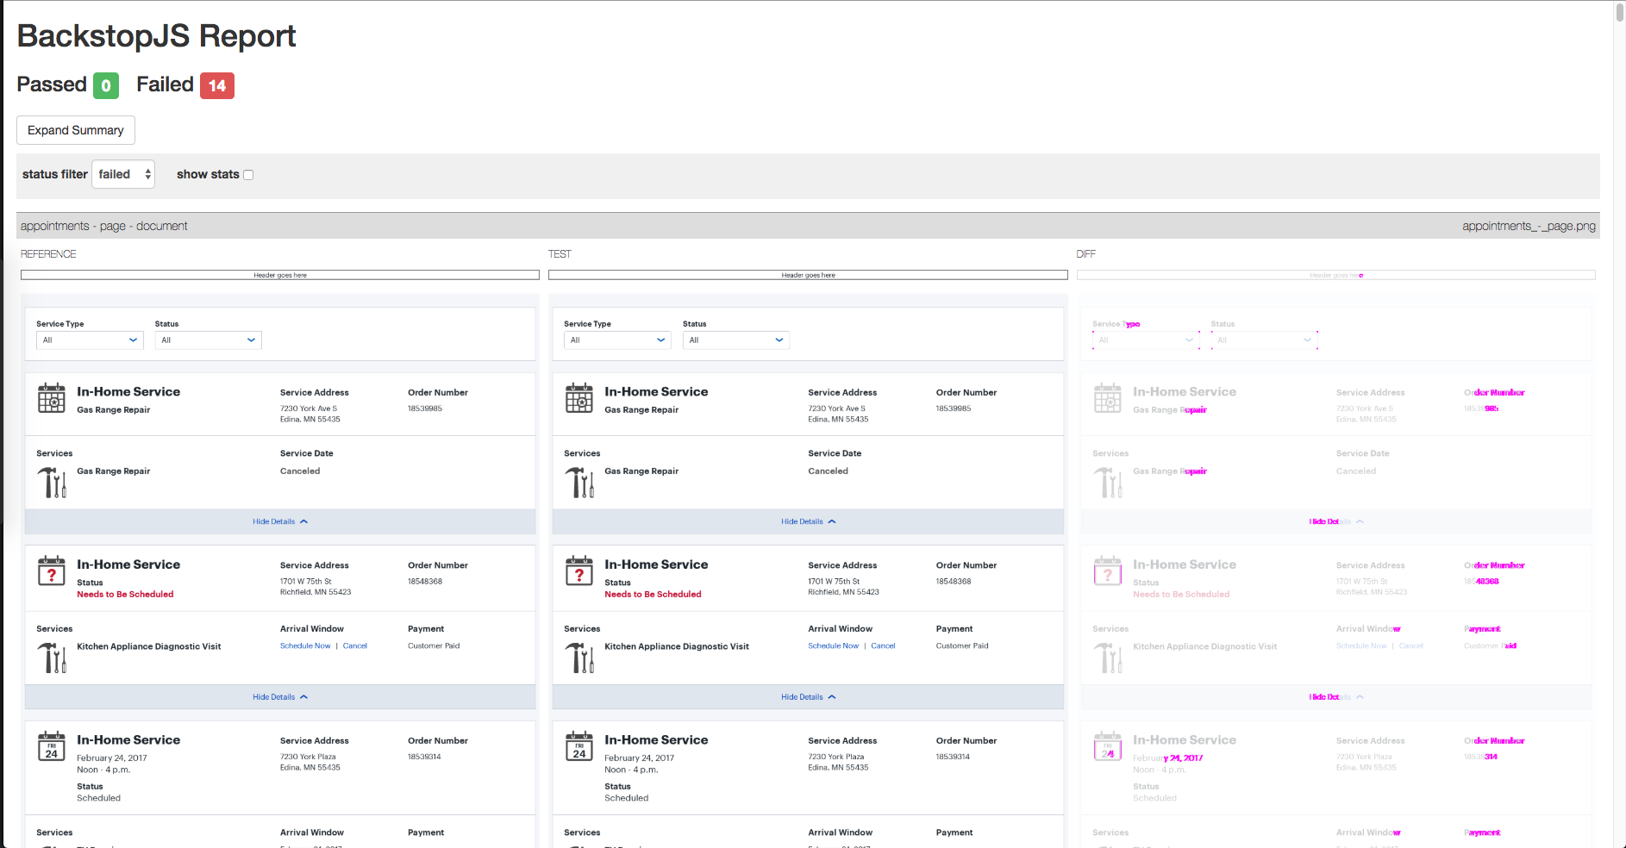The image size is (1626, 848).
Task: Click the FRI 24 icon in the Diff pane
Action: [1108, 746]
